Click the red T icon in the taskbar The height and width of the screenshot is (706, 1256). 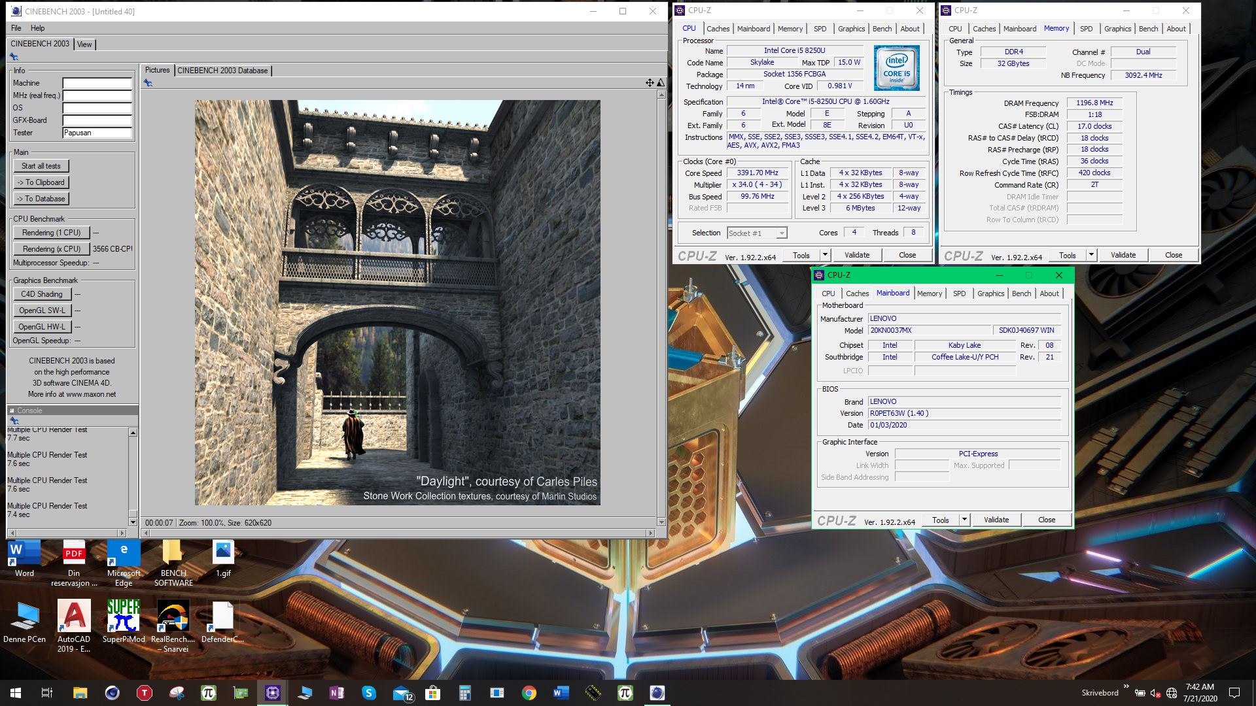point(144,693)
